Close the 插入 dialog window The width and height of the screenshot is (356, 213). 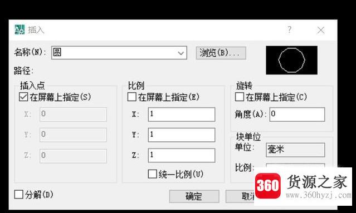[x=321, y=30]
